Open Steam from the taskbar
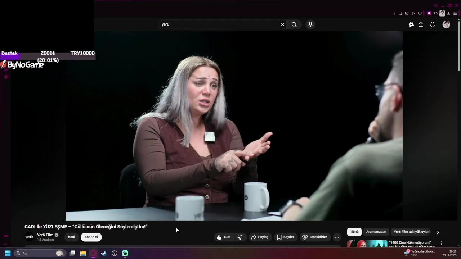Screen dimensions: 461x259 [104, 253]
